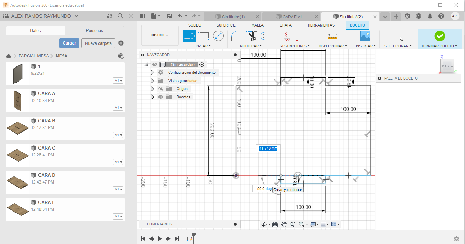Open the Inspeccionar dropdown menu
This screenshot has height=244, width=465.
point(333,46)
